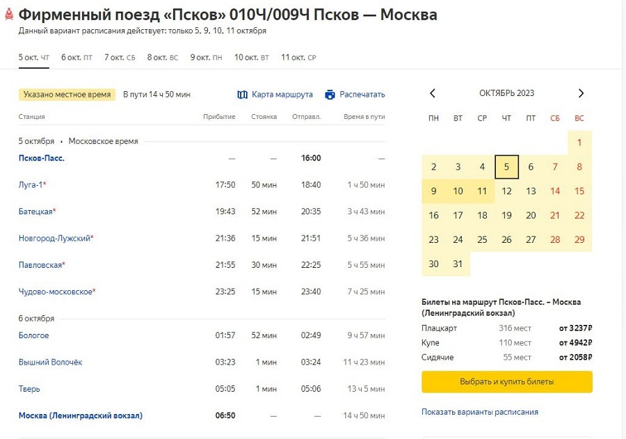
Task: Select October 5 in the calendar
Action: tap(506, 167)
